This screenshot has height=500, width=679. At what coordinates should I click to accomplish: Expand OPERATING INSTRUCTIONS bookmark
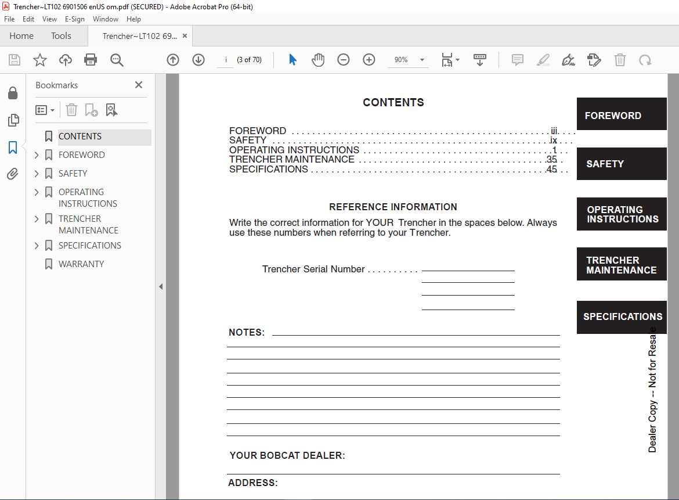(37, 192)
